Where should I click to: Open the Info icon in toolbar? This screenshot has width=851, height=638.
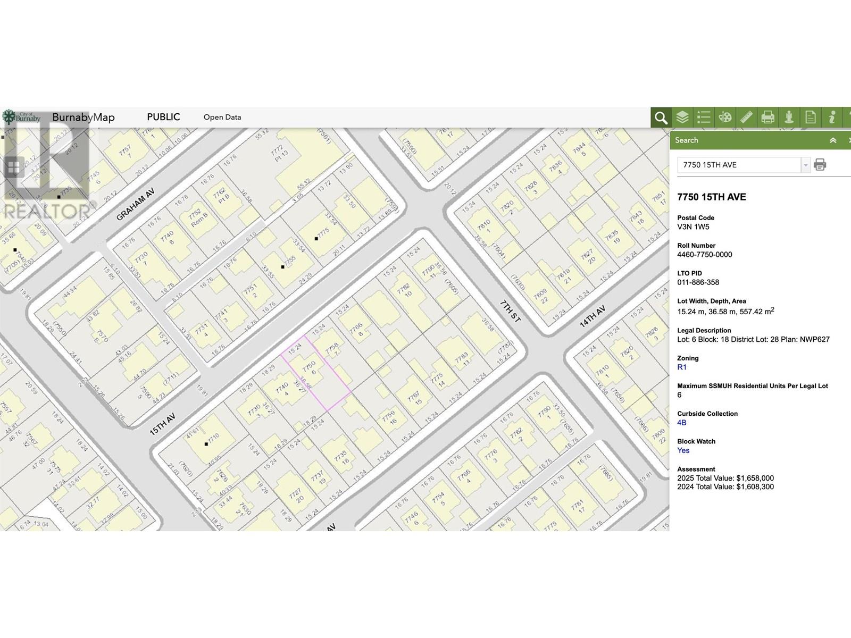coord(832,117)
